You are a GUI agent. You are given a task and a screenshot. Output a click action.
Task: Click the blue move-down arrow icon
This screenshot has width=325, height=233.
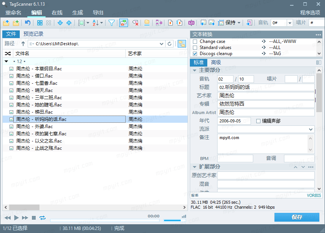(60, 22)
